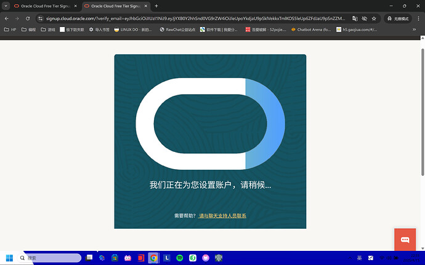425x265 pixels.
Task: Switch the 英 input method indicator
Action: pyautogui.click(x=360, y=258)
